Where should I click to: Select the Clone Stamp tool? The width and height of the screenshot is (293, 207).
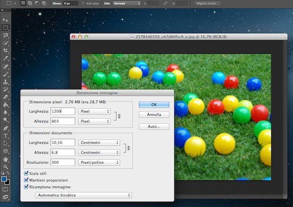(x=6, y=82)
